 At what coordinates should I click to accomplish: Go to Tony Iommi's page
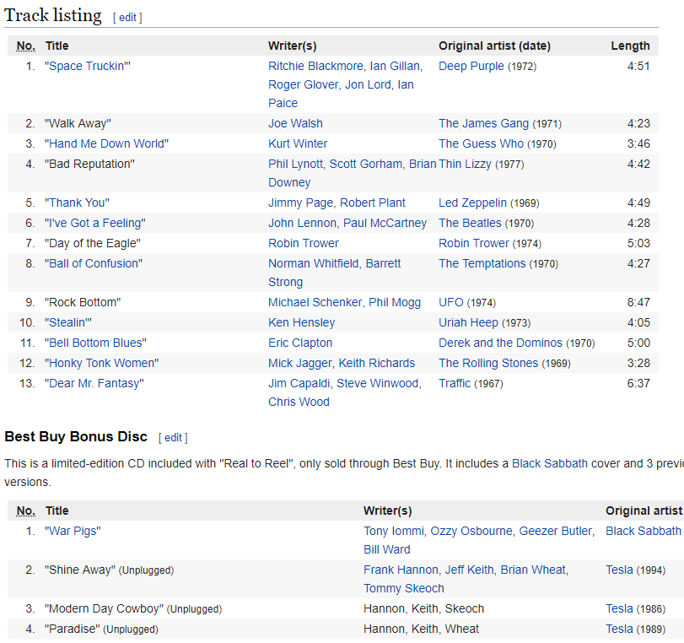pos(394,531)
